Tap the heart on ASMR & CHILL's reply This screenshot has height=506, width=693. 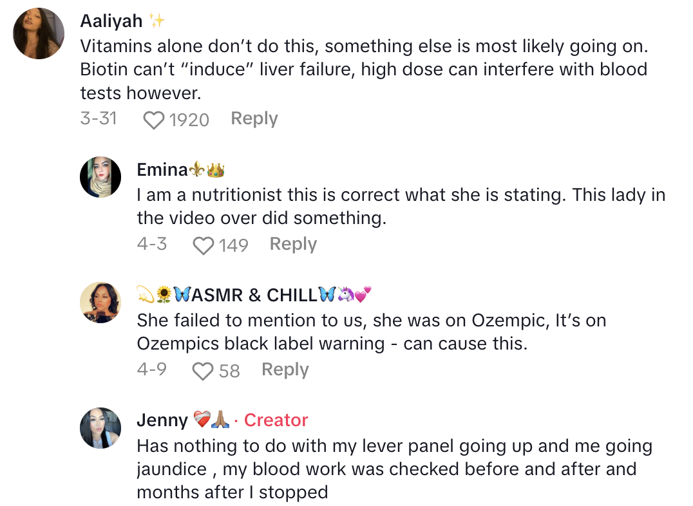[204, 371]
